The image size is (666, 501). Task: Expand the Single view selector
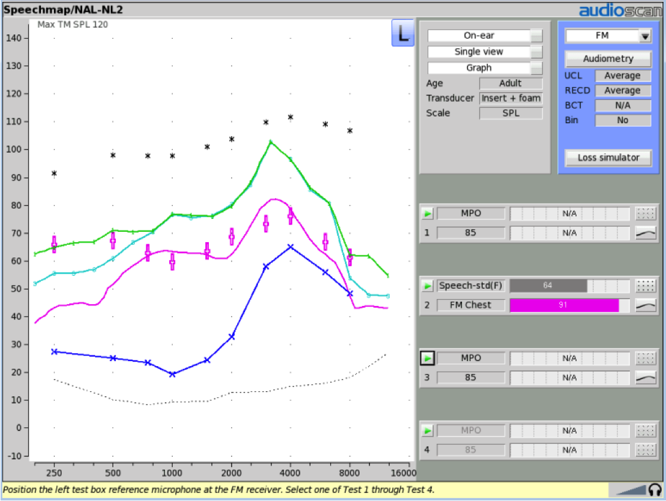tap(485, 52)
